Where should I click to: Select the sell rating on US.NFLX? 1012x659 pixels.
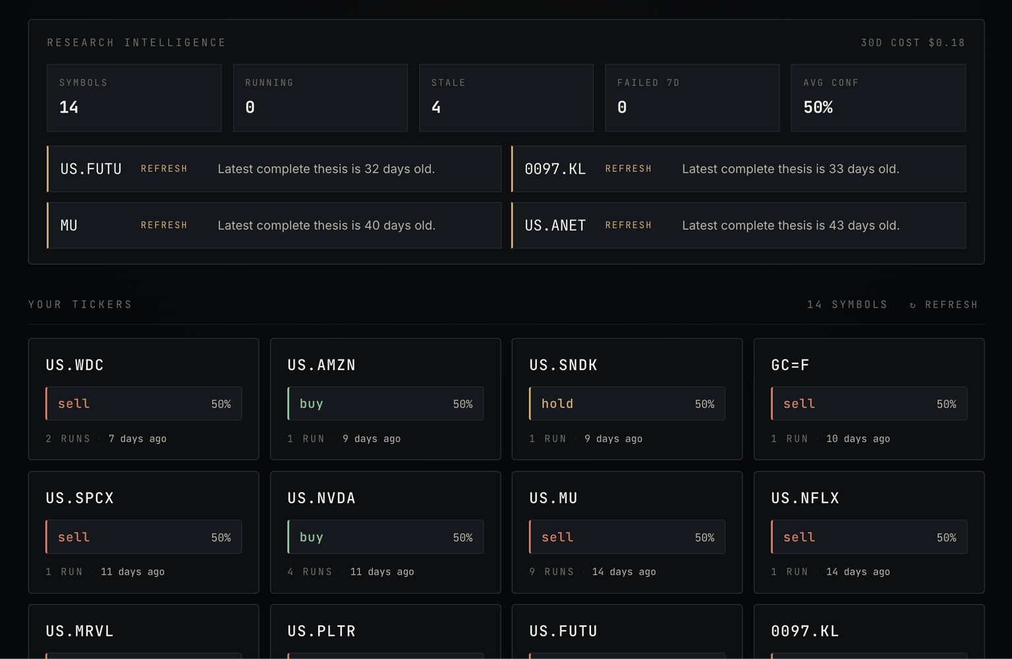(869, 537)
